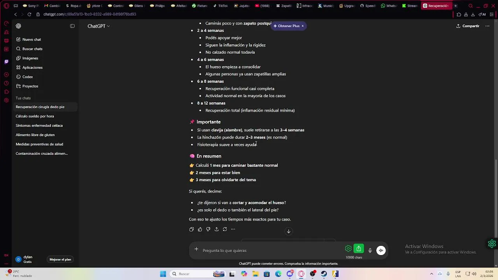Image resolution: width=498 pixels, height=280 pixels.
Task: Switch to the Speedtest tab
Action: click(368, 6)
